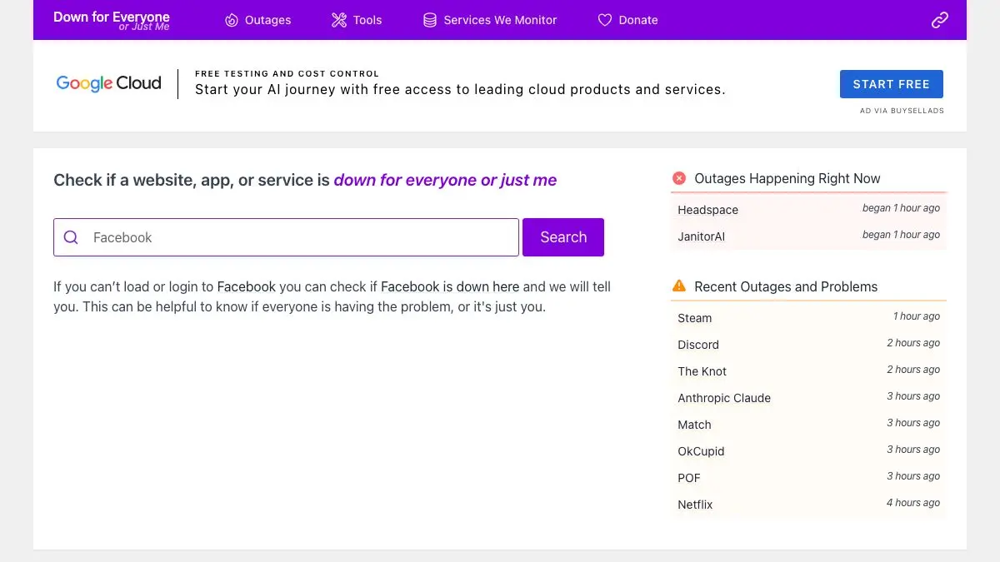Click the chain link icon in header

click(x=940, y=20)
